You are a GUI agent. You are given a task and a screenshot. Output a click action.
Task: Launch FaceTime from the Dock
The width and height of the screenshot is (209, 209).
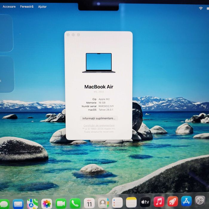click(x=61, y=204)
